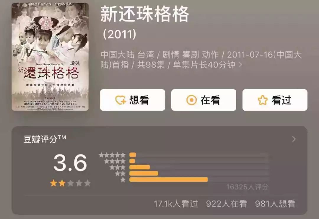Tap the two gold stars under 3.6
The image size is (319, 219).
58,183
